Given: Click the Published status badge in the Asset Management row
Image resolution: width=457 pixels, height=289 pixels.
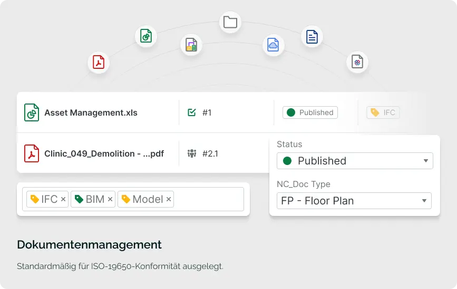Looking at the screenshot, I should pyautogui.click(x=310, y=112).
